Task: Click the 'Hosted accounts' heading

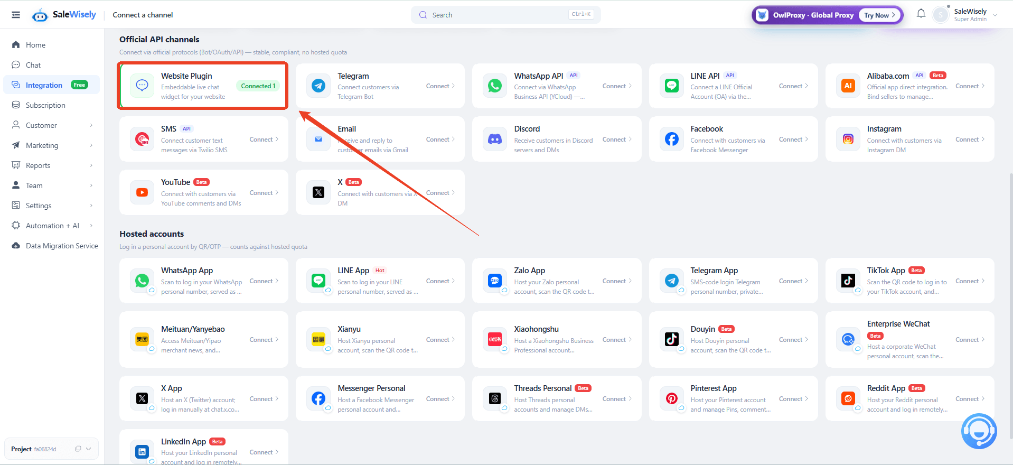Action: (152, 234)
